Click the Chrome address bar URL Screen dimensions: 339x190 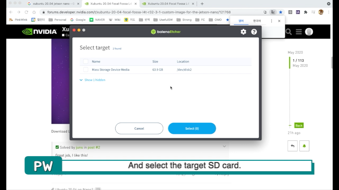(139, 12)
